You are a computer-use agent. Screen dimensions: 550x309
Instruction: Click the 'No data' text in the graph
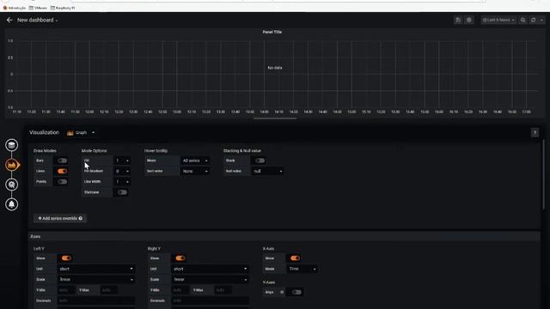coord(275,68)
